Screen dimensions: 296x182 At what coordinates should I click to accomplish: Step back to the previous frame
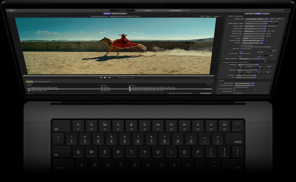[x=101, y=77]
